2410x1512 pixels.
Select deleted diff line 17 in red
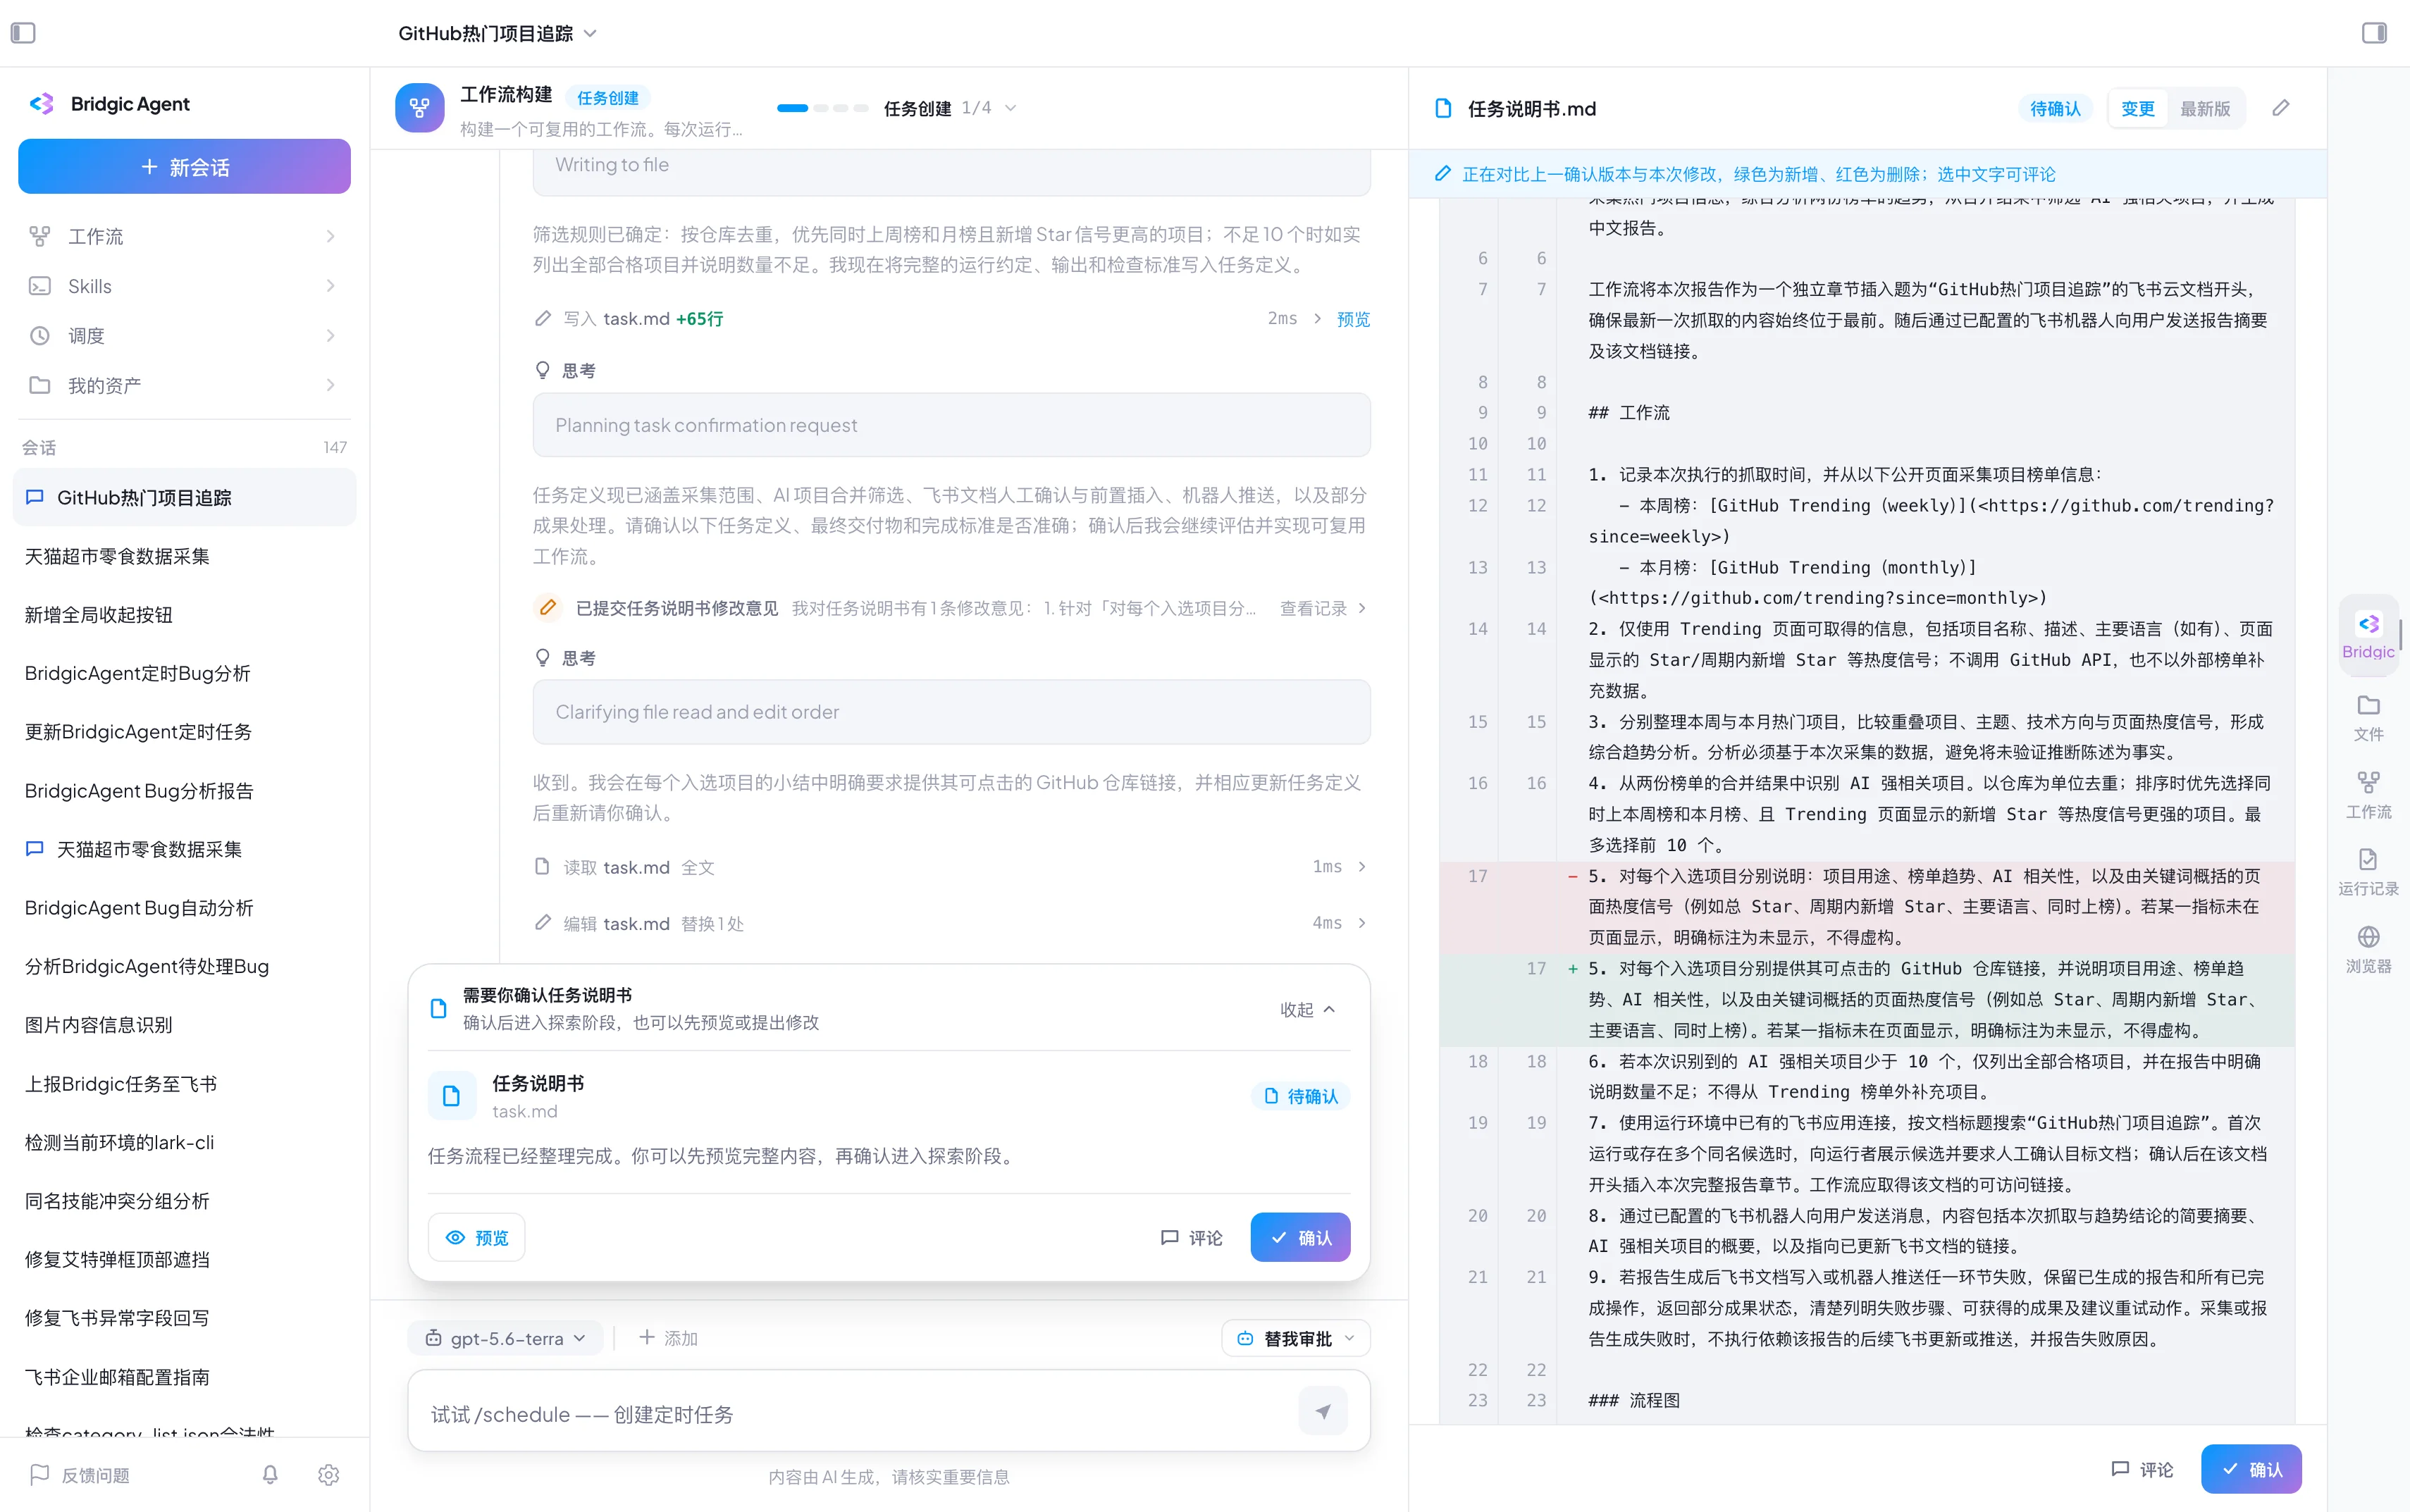pyautogui.click(x=1867, y=907)
